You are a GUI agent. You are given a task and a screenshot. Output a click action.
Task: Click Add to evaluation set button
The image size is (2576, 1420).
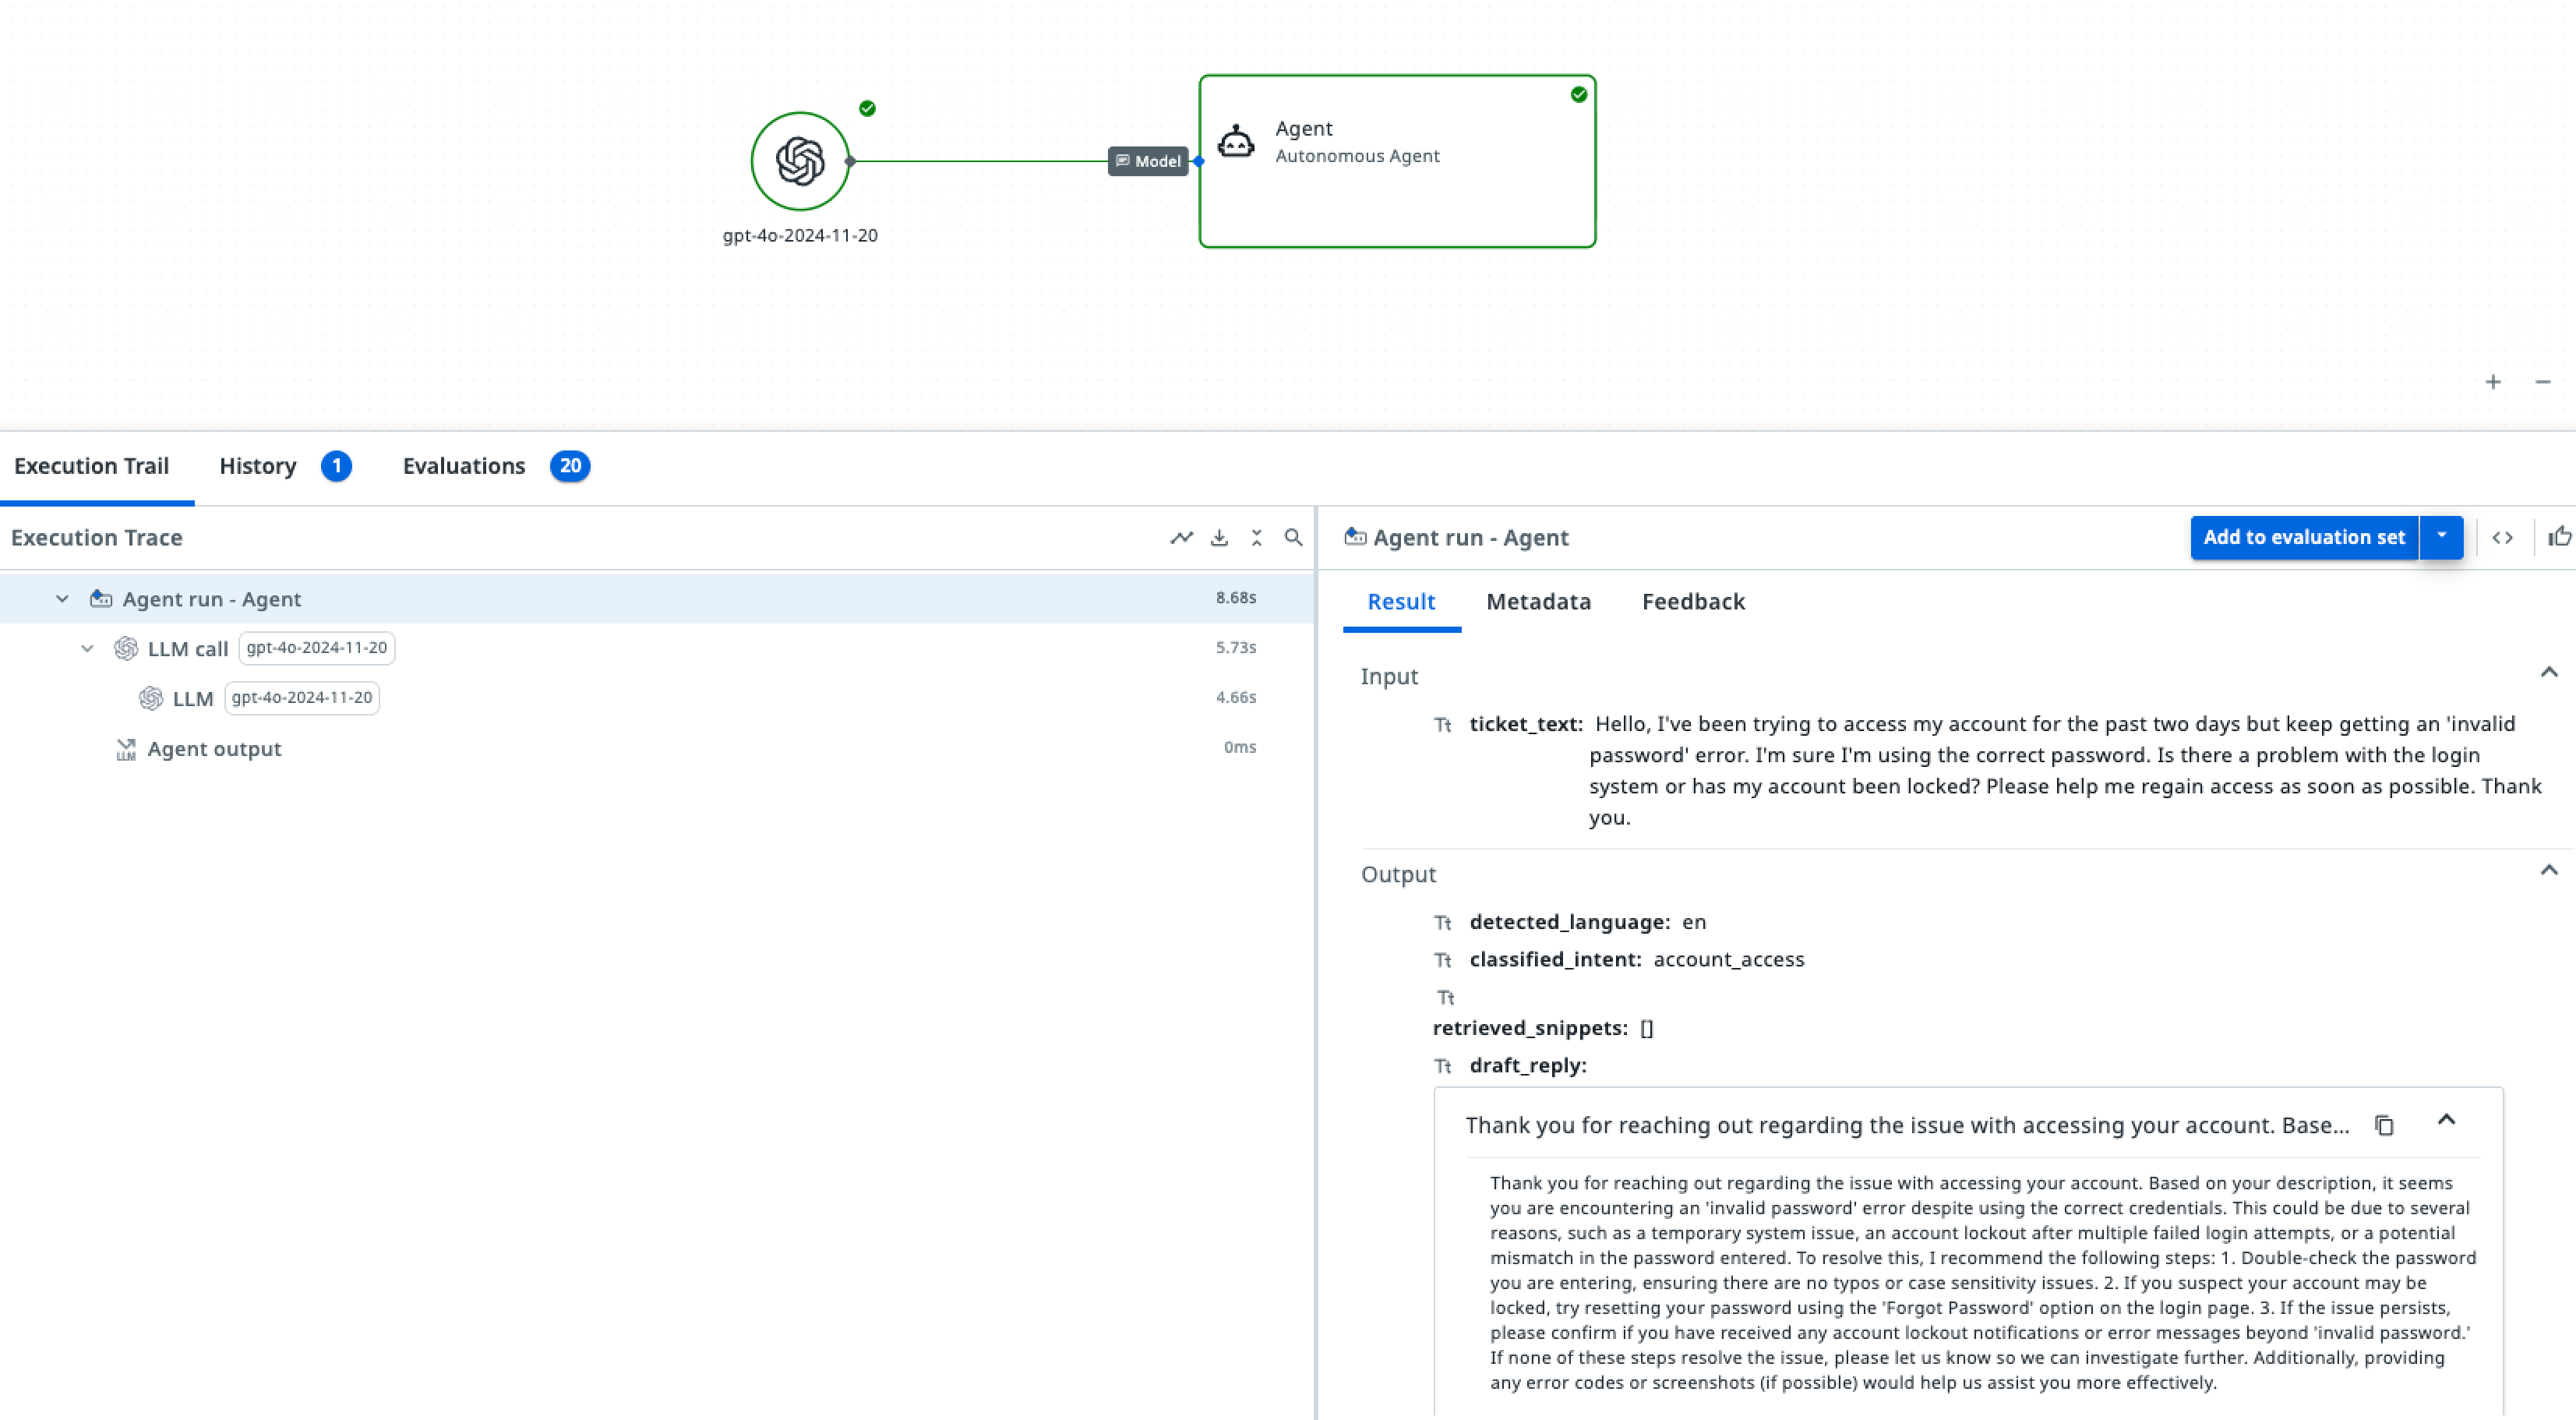pos(2303,537)
